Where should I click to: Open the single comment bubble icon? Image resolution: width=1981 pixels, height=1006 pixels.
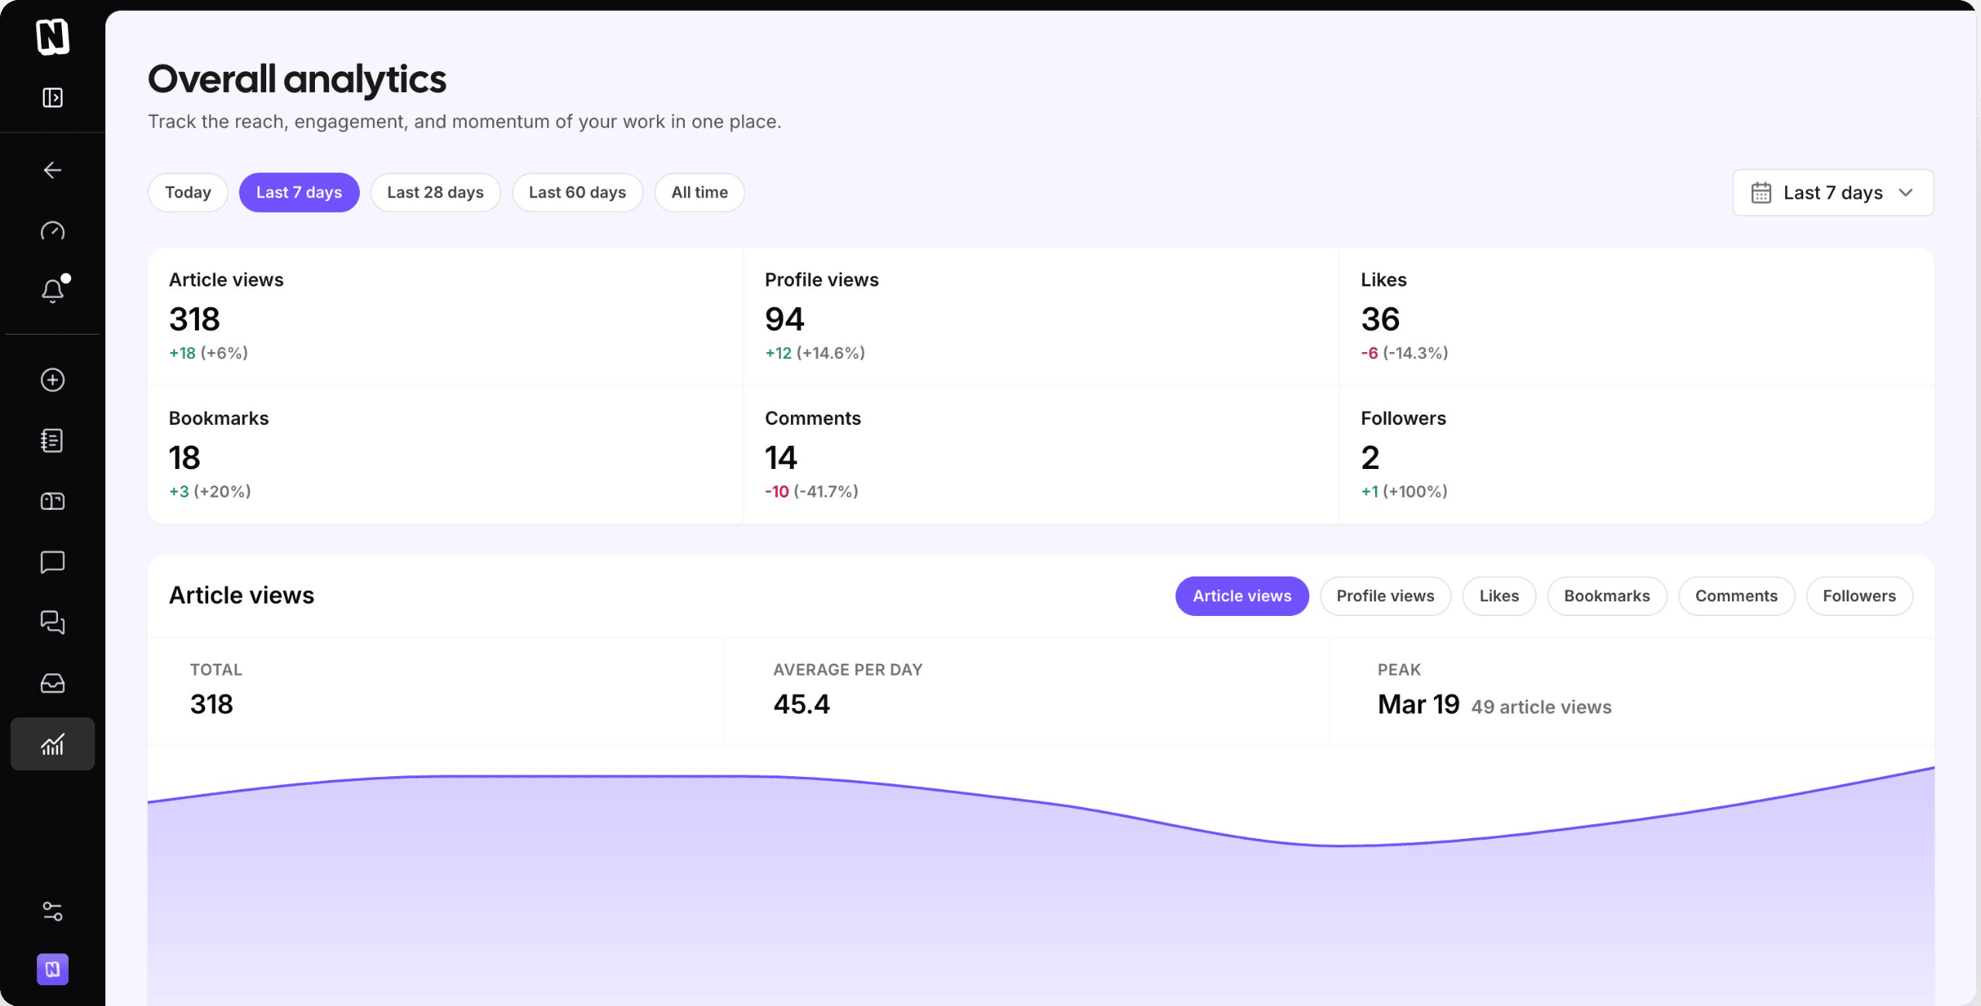coord(53,562)
